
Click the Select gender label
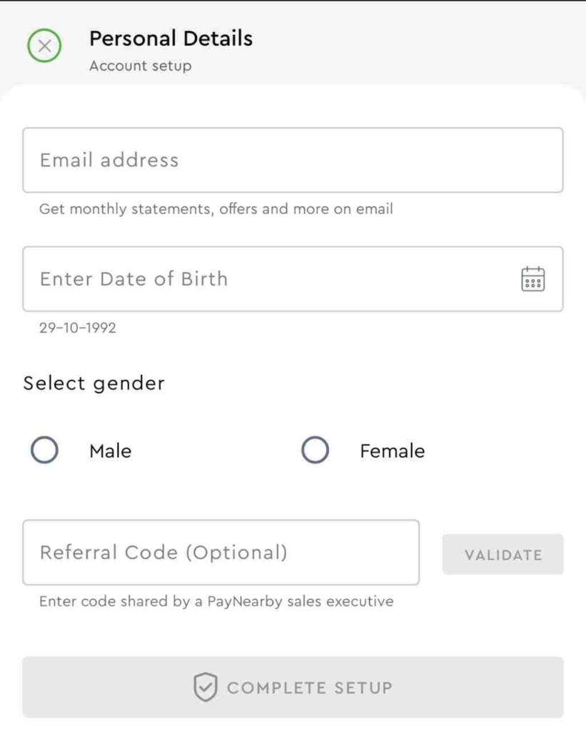94,383
